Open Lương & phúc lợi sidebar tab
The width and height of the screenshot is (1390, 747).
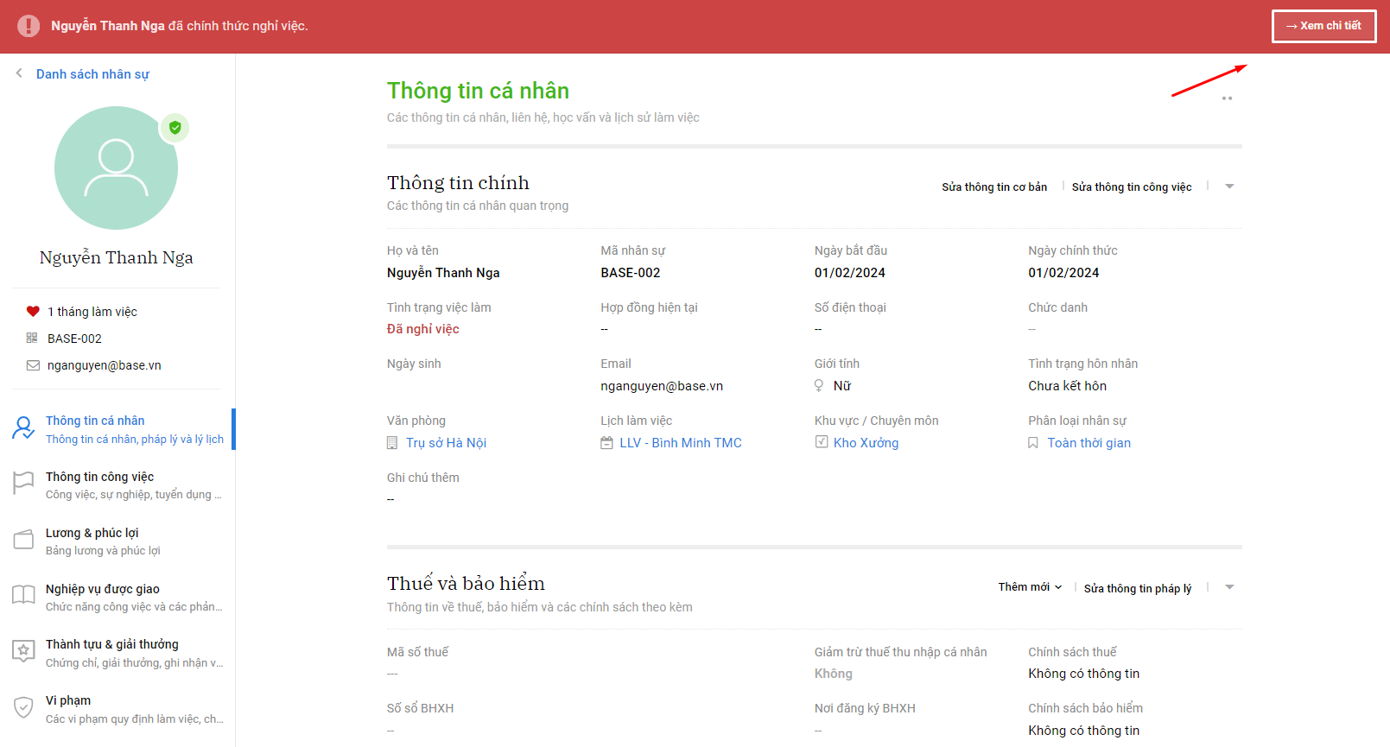117,541
